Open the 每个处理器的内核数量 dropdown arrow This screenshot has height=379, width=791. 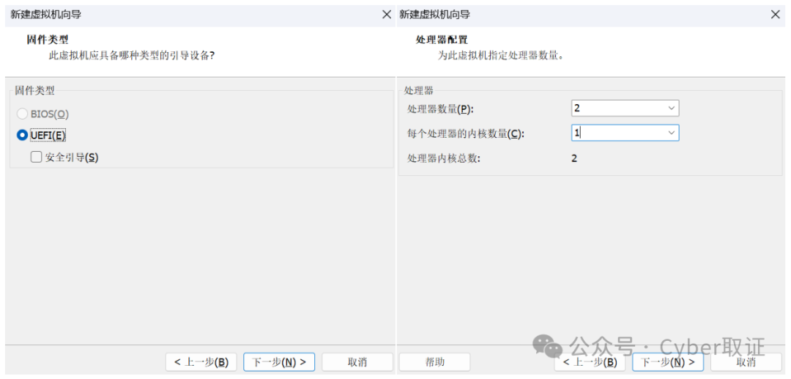(x=672, y=133)
